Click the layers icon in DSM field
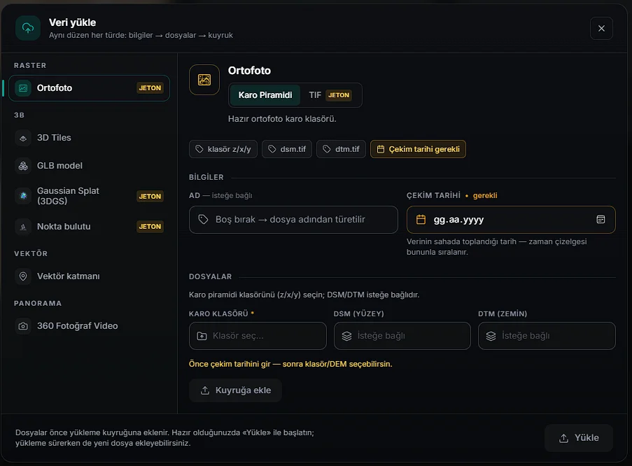 pos(346,336)
